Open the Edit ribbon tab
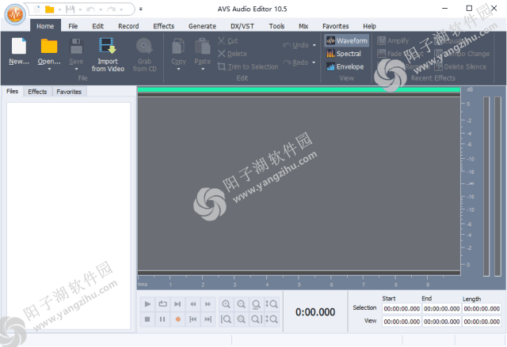507x347 pixels. (x=98, y=26)
